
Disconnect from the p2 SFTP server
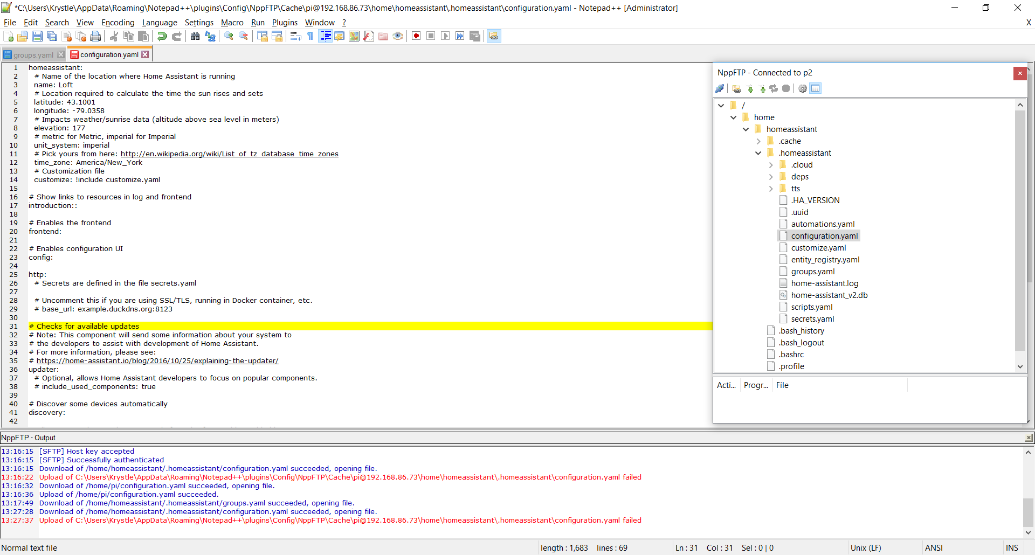pyautogui.click(x=720, y=88)
